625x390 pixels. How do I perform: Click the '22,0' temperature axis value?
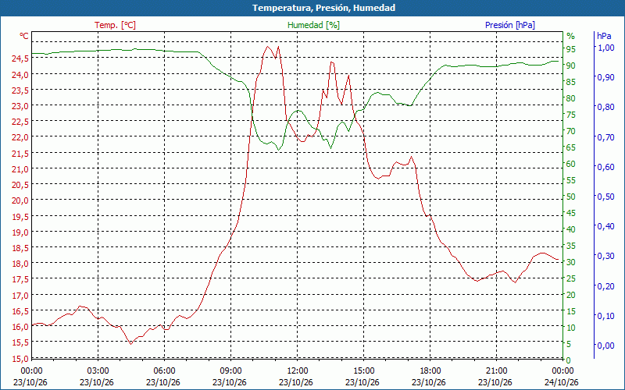20,137
